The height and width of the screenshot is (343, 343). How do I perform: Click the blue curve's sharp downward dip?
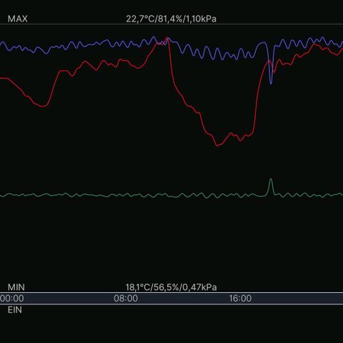271,84
